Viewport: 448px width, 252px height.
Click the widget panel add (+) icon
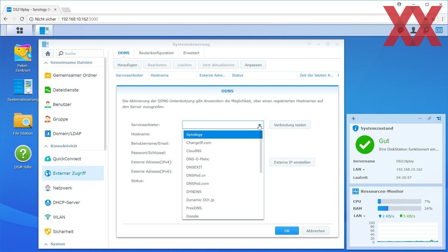tap(353, 119)
